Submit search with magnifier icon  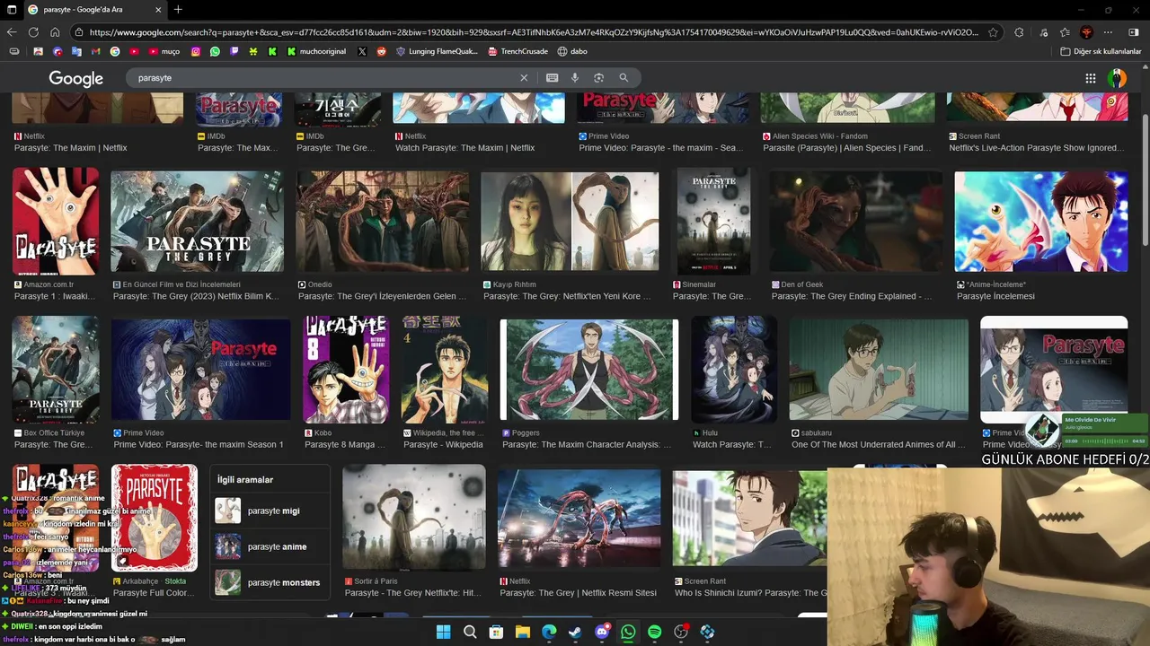[624, 78]
